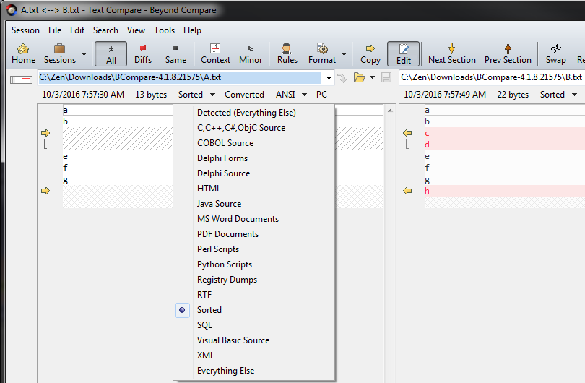Jump to Next Section
Screen dimensions: 585x383
451,53
